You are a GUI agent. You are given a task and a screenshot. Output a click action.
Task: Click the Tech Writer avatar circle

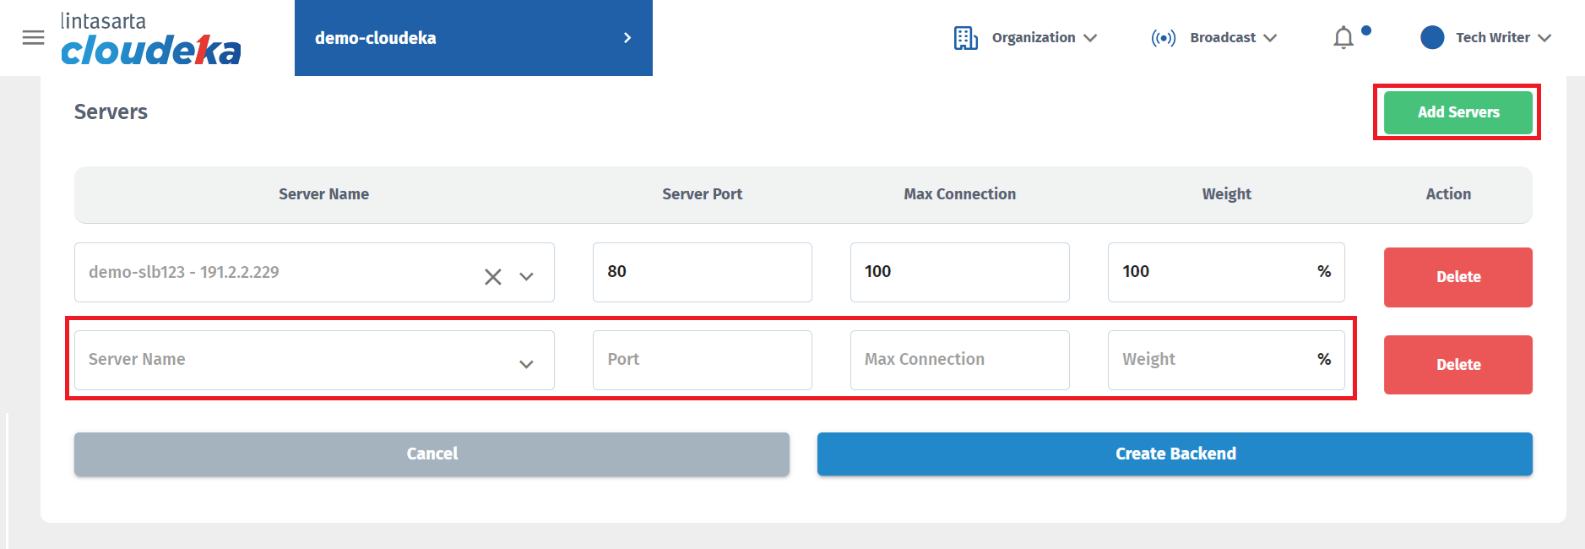click(x=1432, y=38)
